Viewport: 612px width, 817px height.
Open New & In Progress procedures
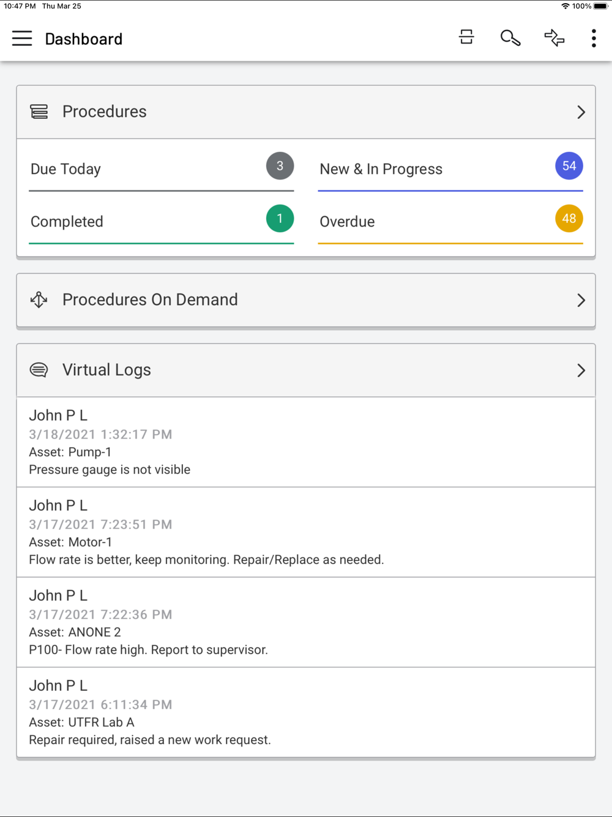coord(428,169)
